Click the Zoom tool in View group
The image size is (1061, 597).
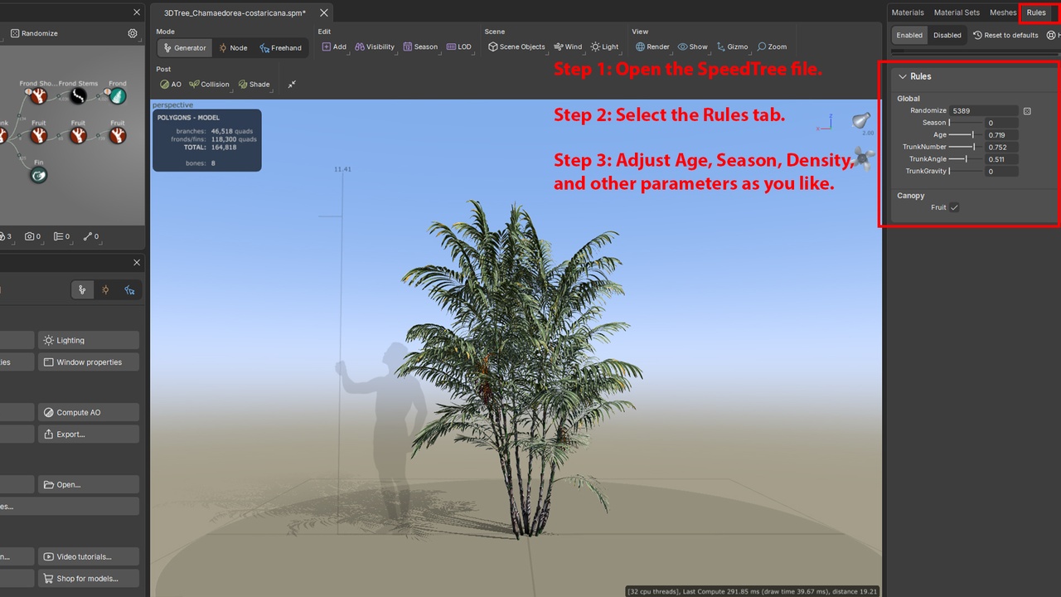[x=772, y=46]
